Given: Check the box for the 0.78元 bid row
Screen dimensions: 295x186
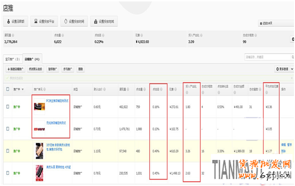Looking at the screenshot, I should click(x=8, y=173).
